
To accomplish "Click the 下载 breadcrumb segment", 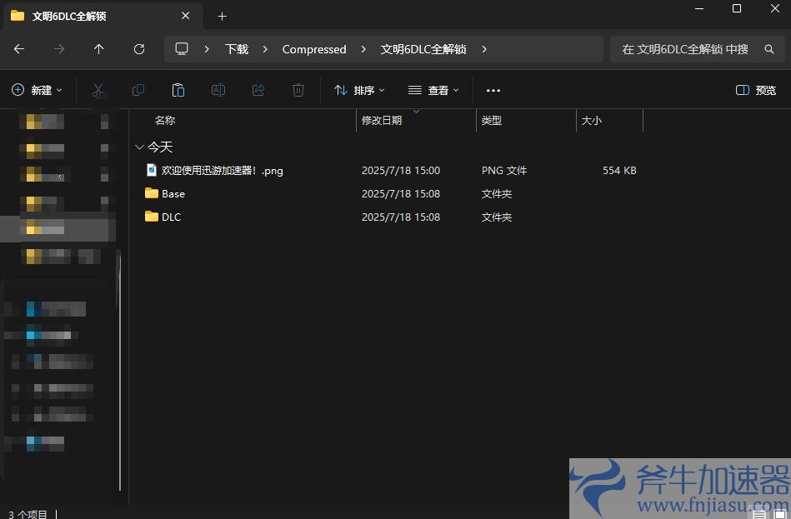I will point(237,49).
